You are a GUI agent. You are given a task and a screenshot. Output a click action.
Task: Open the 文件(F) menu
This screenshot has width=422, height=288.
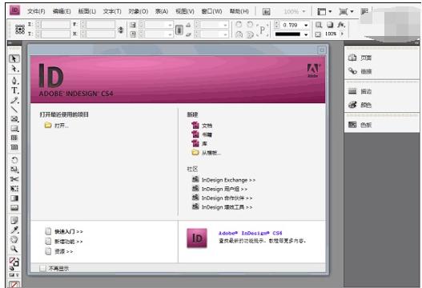[36, 11]
